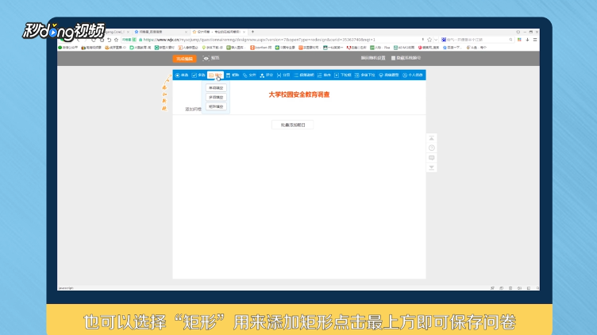
Task: Open the 百度一下 bookmark in the bookmarks bar
Action: tap(452, 48)
